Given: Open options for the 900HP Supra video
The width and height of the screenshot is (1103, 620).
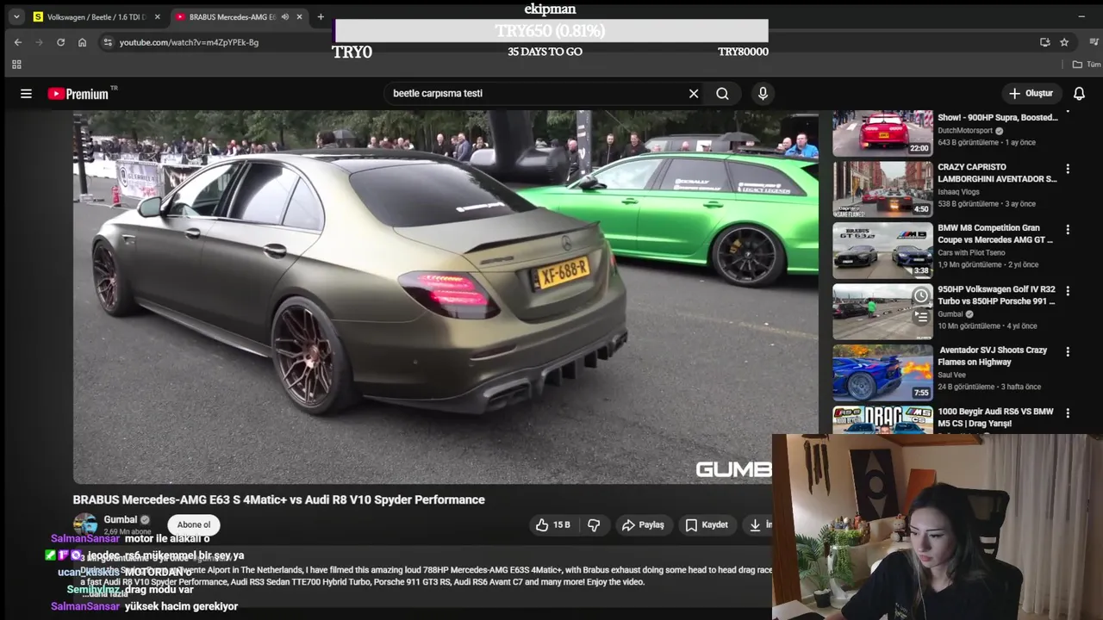Looking at the screenshot, I should click(x=1068, y=112).
